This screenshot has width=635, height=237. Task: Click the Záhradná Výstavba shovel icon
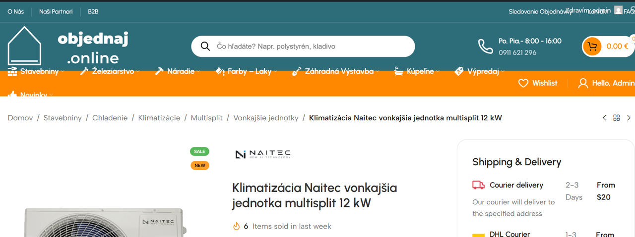297,71
